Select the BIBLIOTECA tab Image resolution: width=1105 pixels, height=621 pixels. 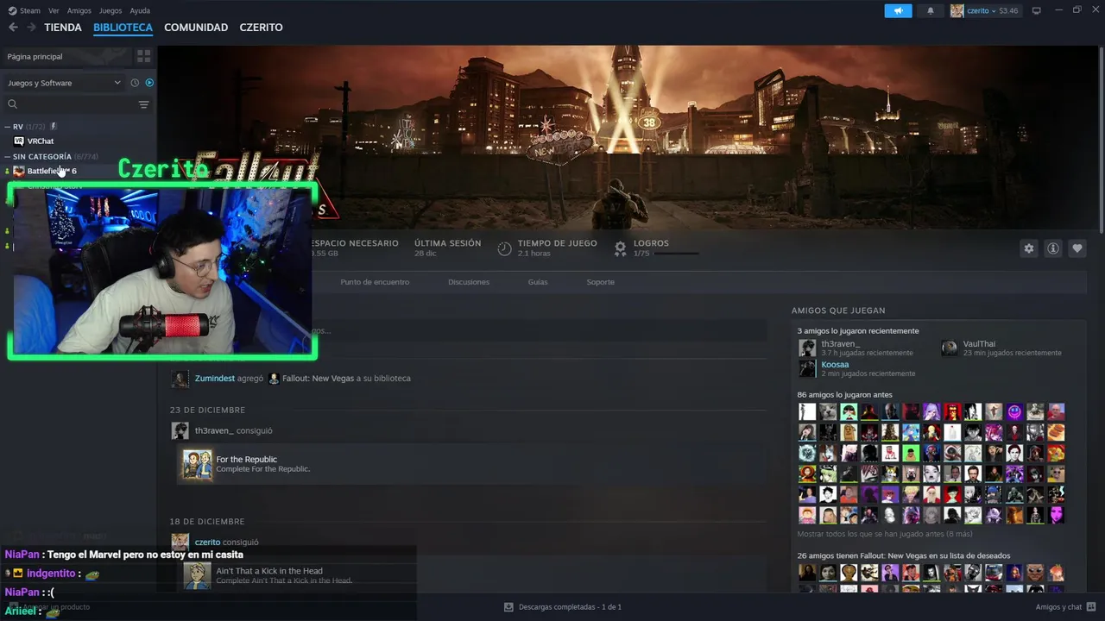pos(123,28)
